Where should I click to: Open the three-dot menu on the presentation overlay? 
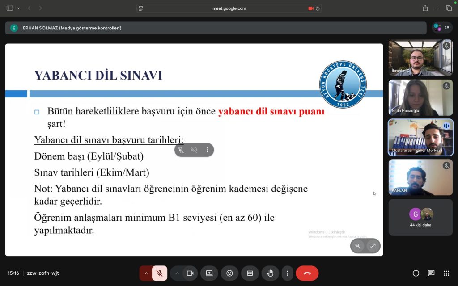tap(208, 150)
